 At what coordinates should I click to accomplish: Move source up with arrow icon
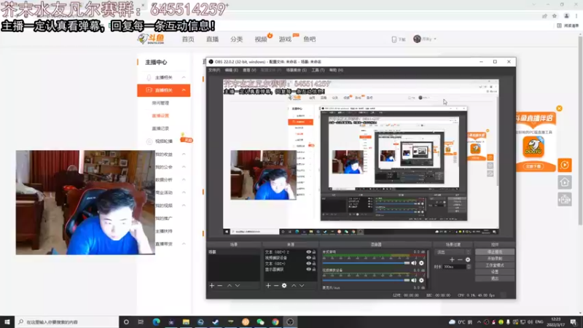[294, 286]
